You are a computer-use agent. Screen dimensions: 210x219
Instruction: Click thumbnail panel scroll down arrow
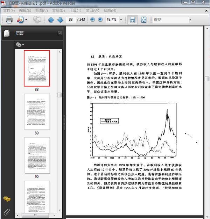60,210
